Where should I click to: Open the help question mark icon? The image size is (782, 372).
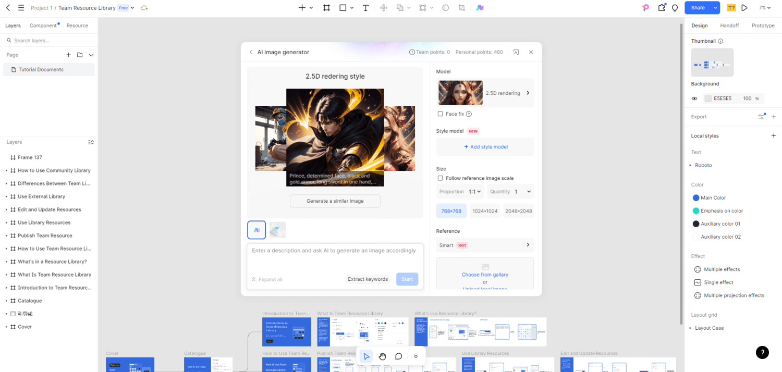pyautogui.click(x=762, y=353)
